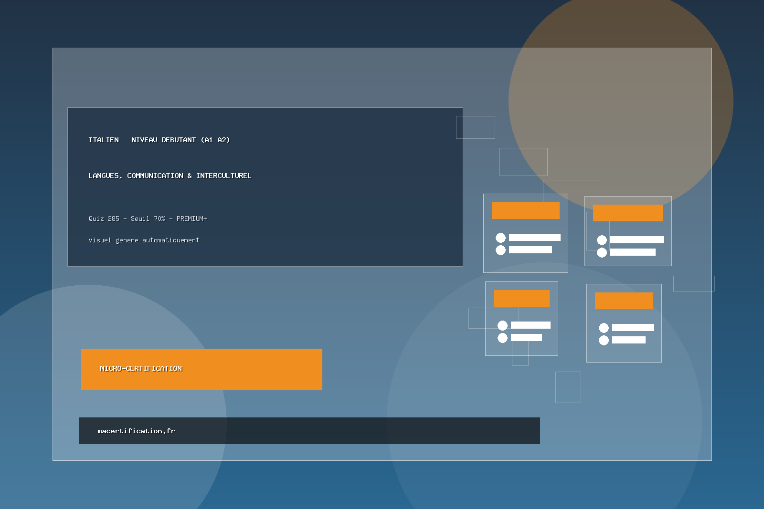Viewport: 764px width, 509px height.
Task: Open the macertification.fr link
Action: (x=136, y=431)
